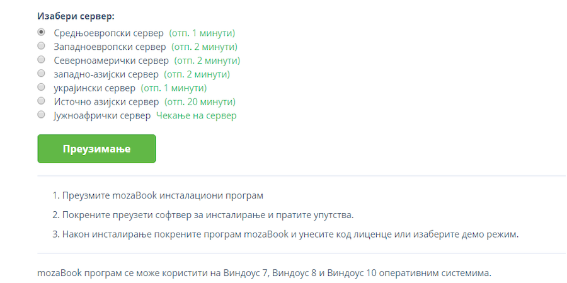Screen dimensions: 567x283
Task: Click the Западноевропски сервер label text
Action: pos(110,47)
